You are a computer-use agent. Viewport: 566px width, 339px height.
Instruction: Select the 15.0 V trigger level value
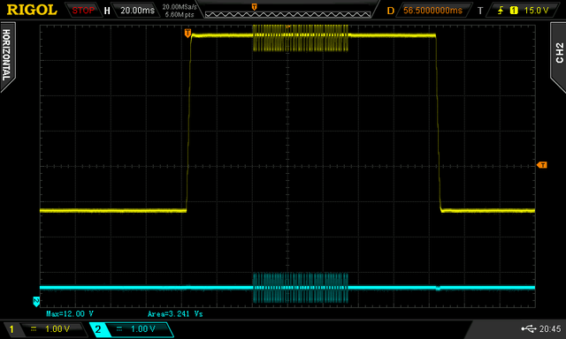coord(537,11)
